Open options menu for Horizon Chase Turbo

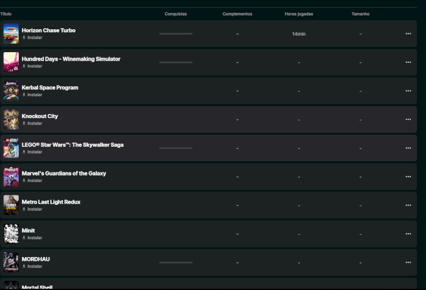(x=408, y=34)
